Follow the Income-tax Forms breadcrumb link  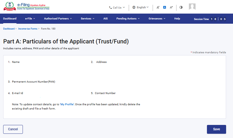(28, 29)
